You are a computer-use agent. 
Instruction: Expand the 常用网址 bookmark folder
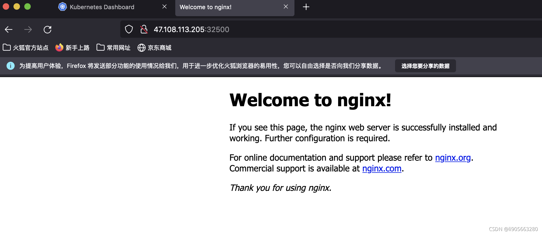click(x=114, y=48)
